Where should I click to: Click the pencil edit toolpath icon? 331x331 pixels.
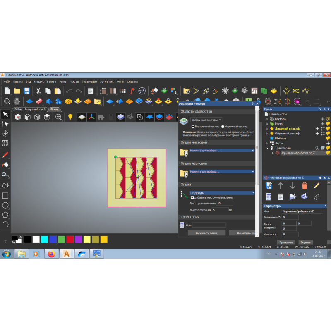click(x=317, y=185)
